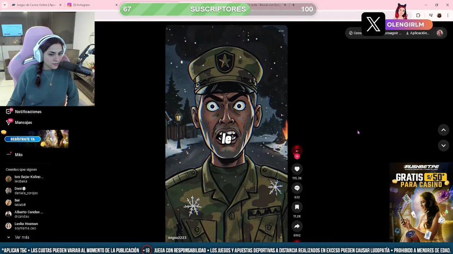Restore down the browser window
453x254 pixels.
click(437, 5)
